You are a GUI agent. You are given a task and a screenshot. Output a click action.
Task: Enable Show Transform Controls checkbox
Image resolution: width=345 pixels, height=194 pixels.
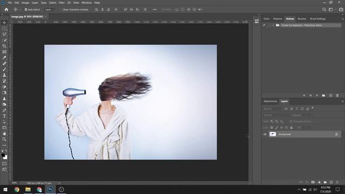pos(61,10)
